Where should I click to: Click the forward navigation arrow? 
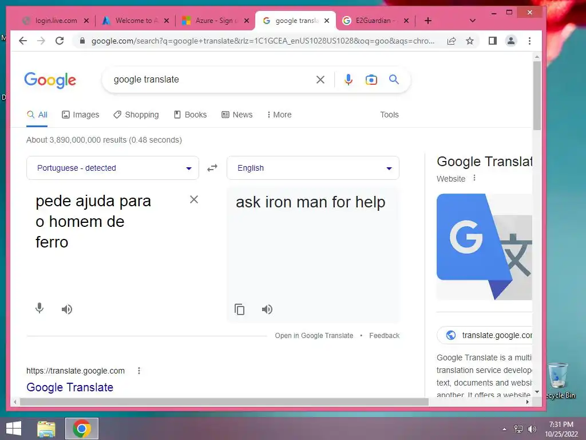click(41, 41)
